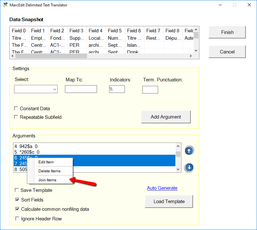
Task: Uncheck the Sort Fields checkbox
Action: [17, 200]
